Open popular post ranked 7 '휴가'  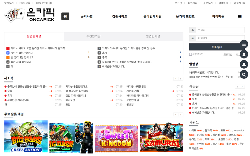tap(104, 53)
